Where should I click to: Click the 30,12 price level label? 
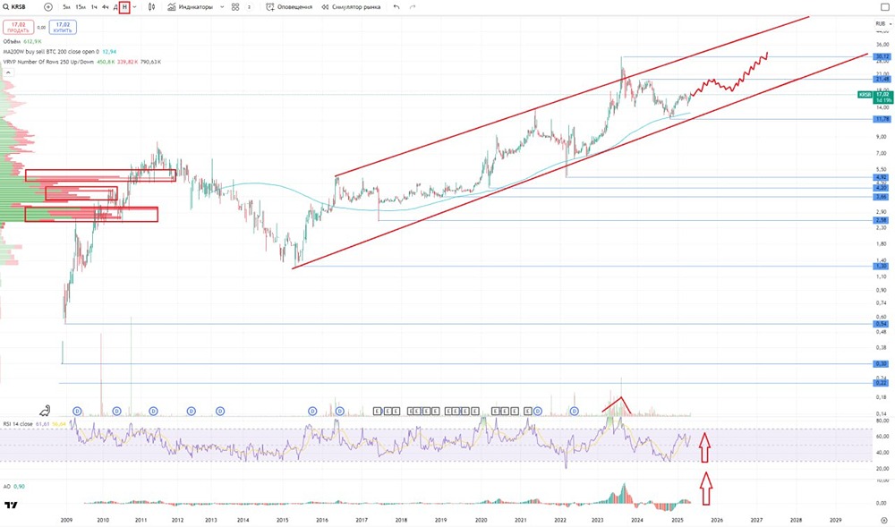pyautogui.click(x=882, y=56)
